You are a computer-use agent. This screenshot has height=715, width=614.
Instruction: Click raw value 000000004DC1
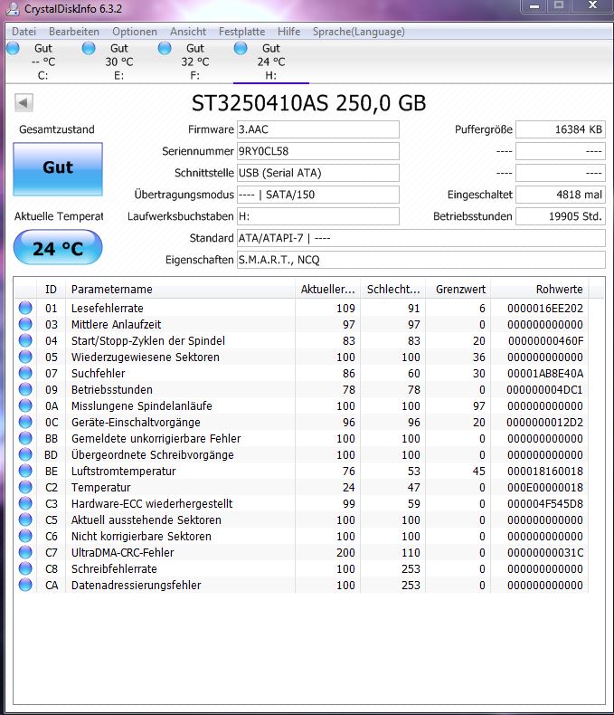(544, 390)
